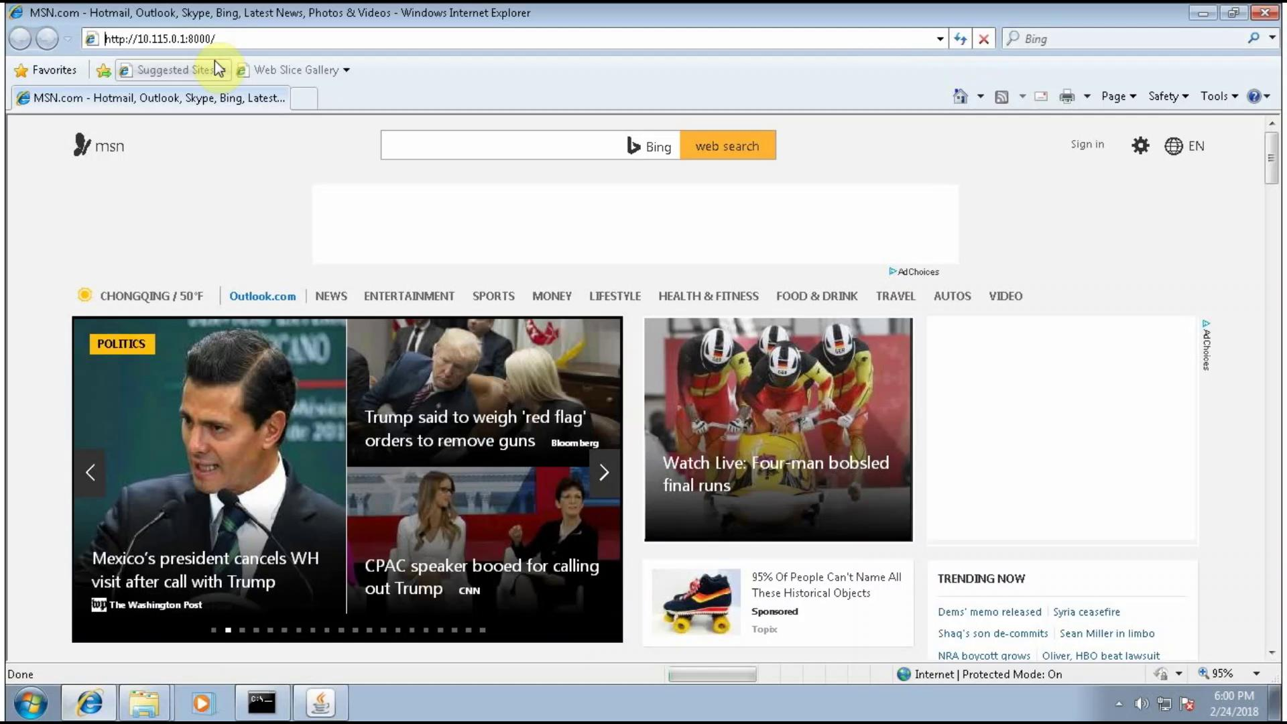Click the orange web search button
1287x724 pixels.
point(727,145)
